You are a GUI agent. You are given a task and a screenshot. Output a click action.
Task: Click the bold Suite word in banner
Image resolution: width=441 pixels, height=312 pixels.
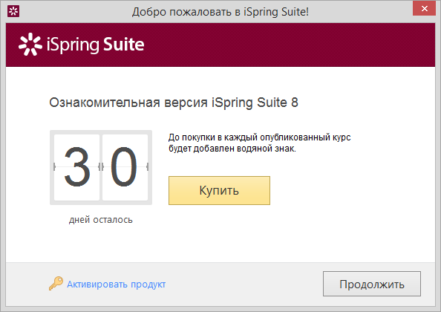pyautogui.click(x=124, y=45)
